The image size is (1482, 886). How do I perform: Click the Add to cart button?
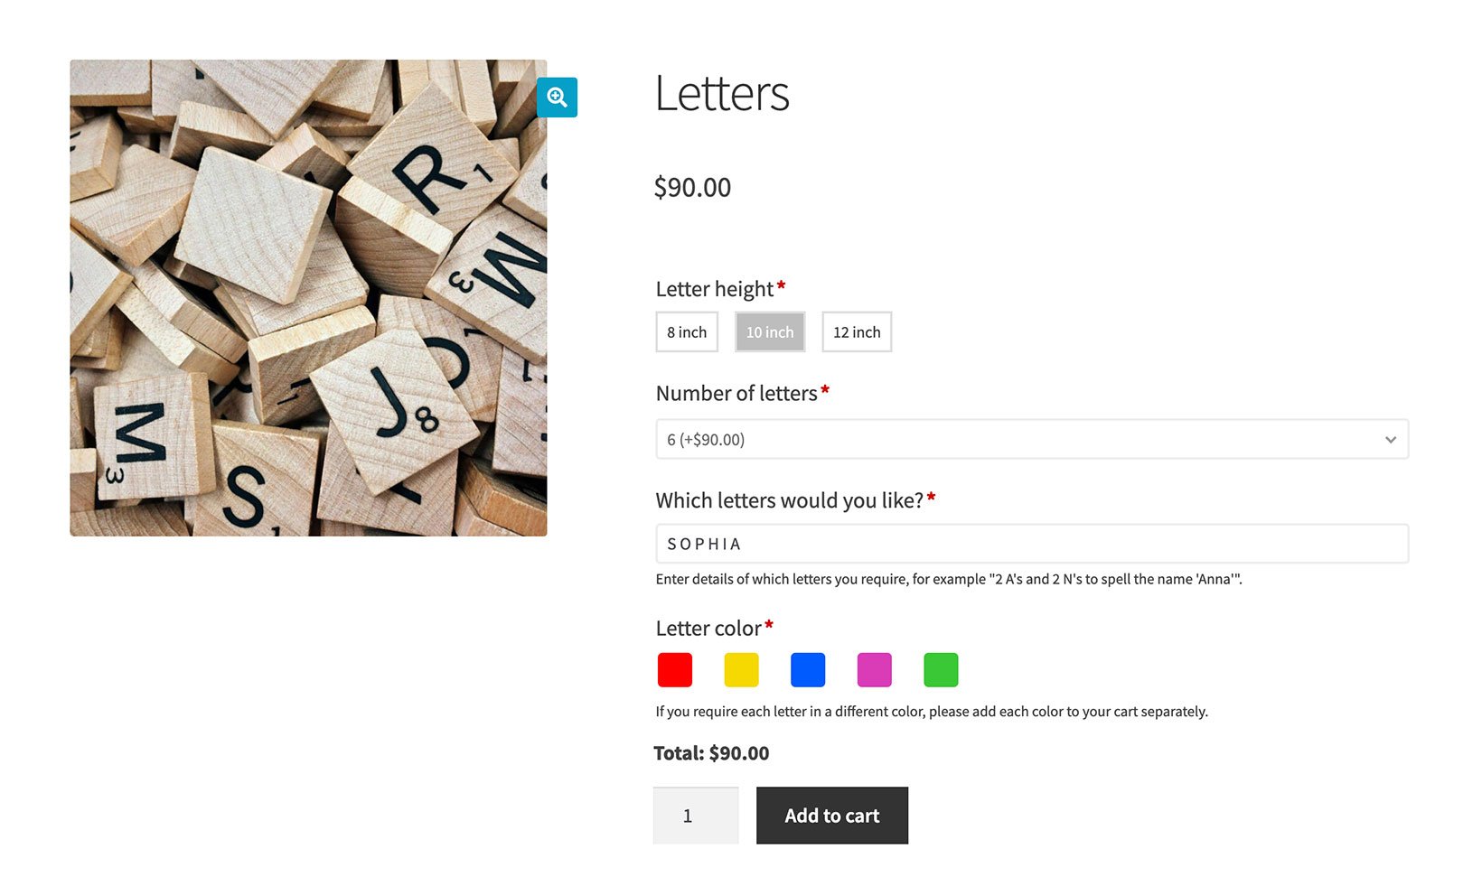coord(831,815)
